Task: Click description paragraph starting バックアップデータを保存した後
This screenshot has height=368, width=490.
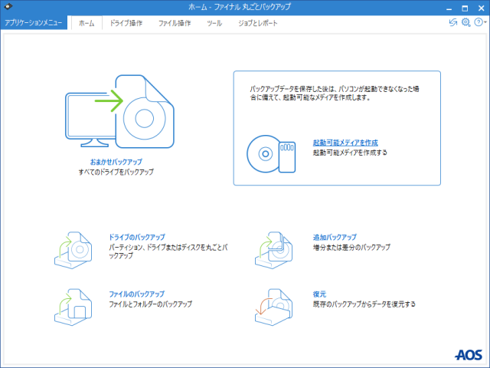Action: tap(335, 94)
